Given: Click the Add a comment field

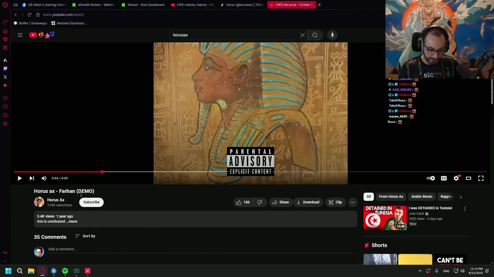Looking at the screenshot, I should point(201,249).
